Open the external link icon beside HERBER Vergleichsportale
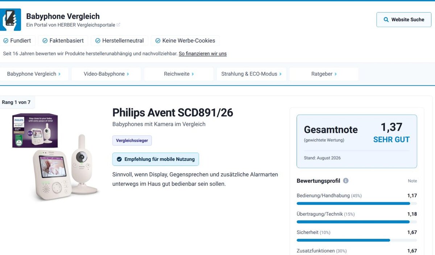Image resolution: width=435 pixels, height=255 pixels. point(118,25)
